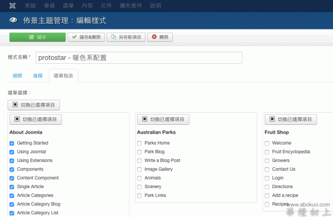
Task: Check Contact Us checkbox
Action: pyautogui.click(x=267, y=169)
